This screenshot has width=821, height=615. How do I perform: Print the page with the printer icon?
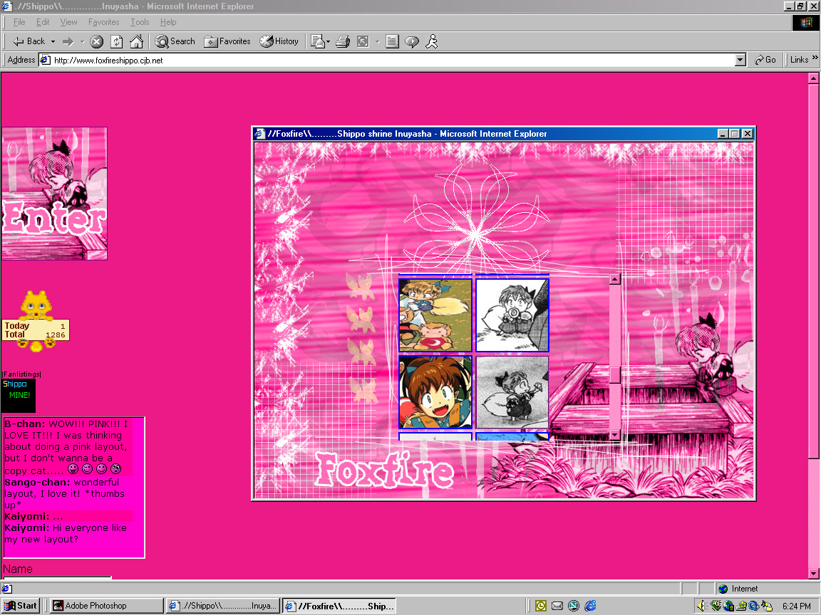343,41
